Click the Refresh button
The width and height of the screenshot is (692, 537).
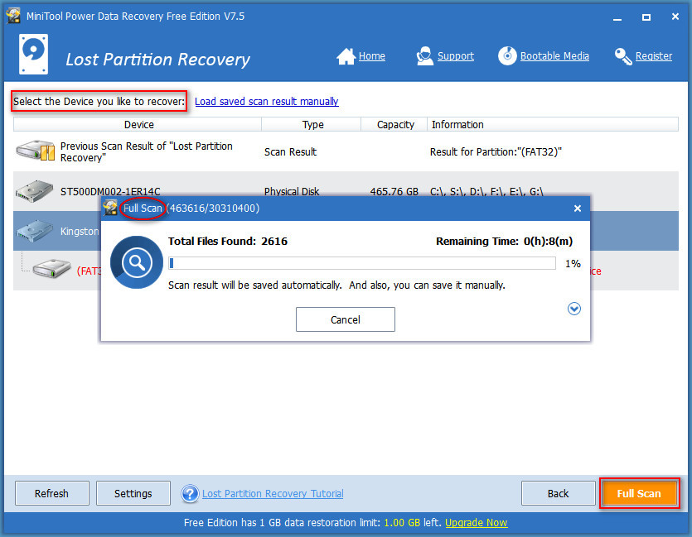click(x=51, y=493)
